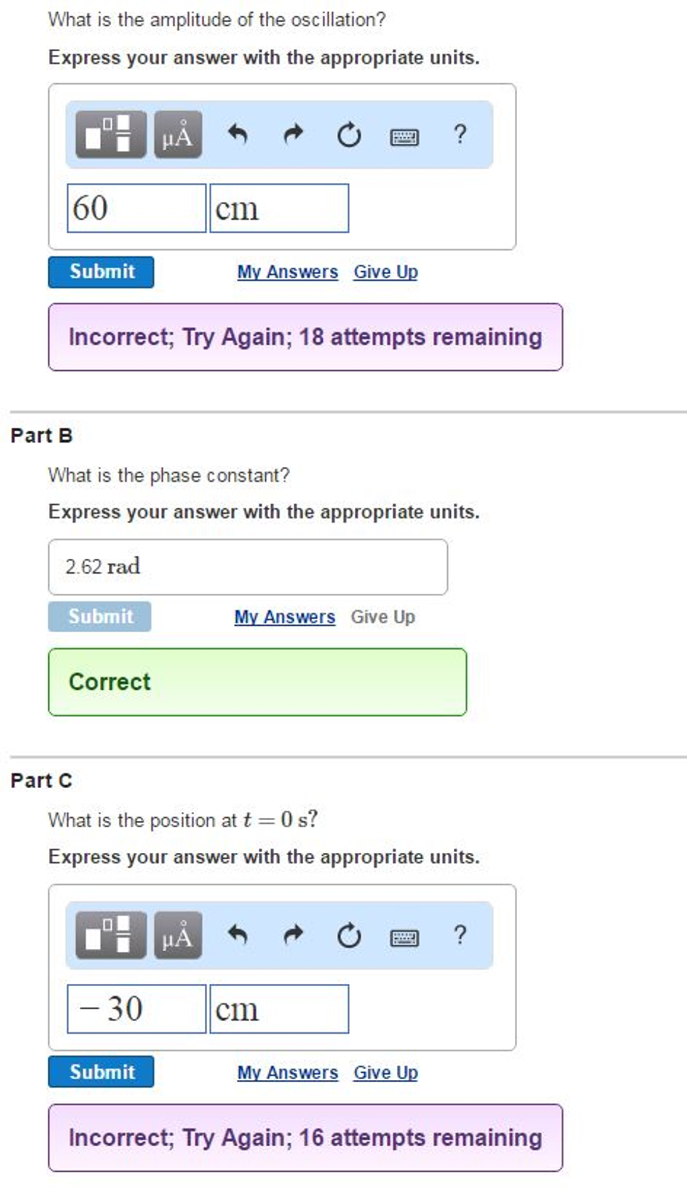Open help question mark in Part C toolbar
The height and width of the screenshot is (1191, 687).
pyautogui.click(x=460, y=935)
